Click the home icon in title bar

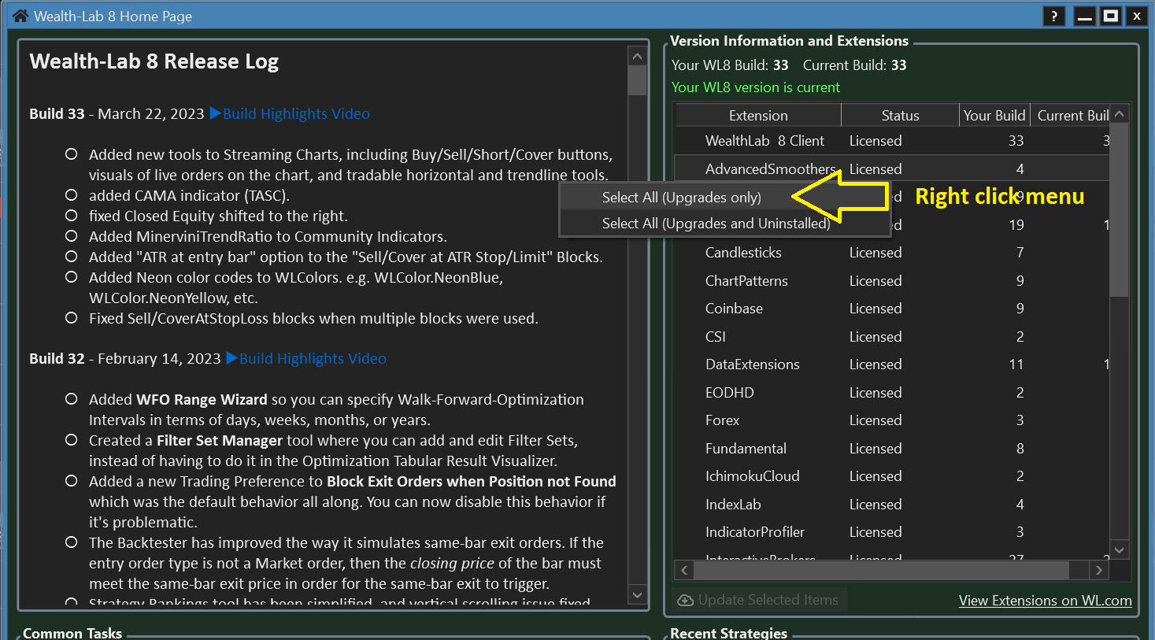tap(20, 16)
